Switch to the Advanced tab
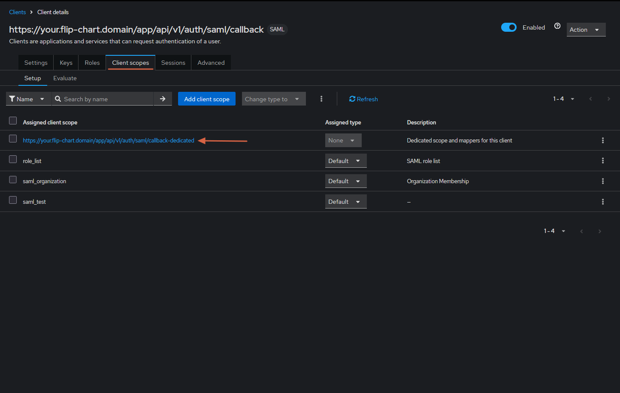This screenshot has width=620, height=393. click(211, 63)
